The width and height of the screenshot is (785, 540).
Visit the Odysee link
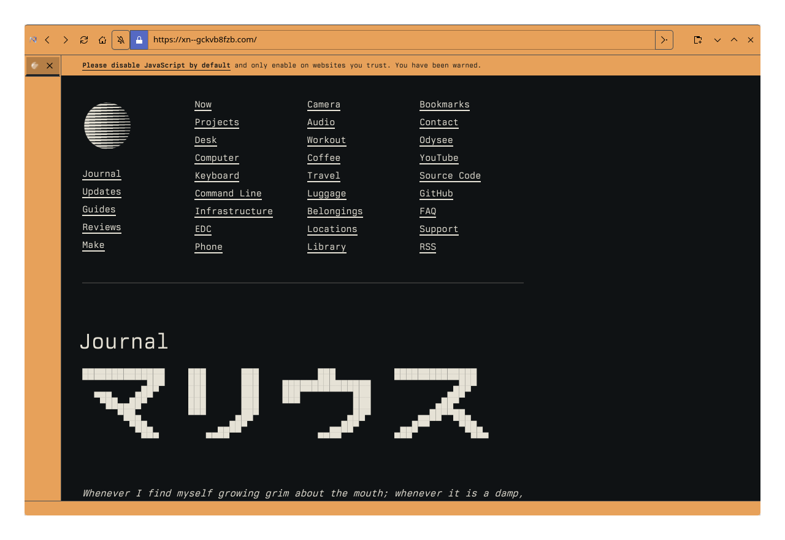[x=436, y=141]
